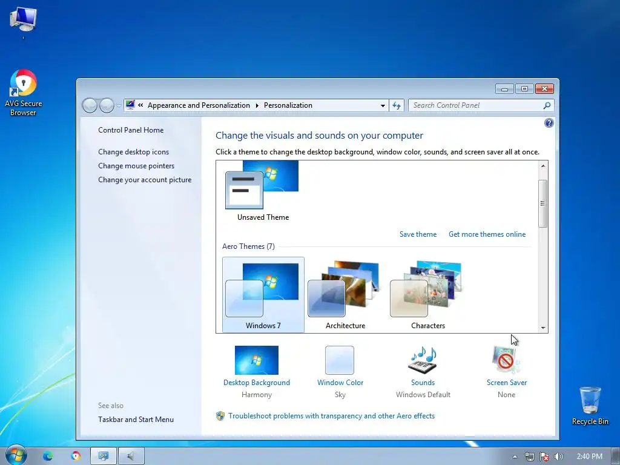This screenshot has height=465, width=620.
Task: Click the Back navigation button
Action: point(90,105)
